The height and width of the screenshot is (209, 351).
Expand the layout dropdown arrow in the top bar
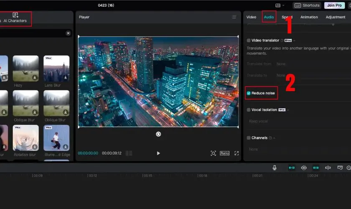point(283,5)
